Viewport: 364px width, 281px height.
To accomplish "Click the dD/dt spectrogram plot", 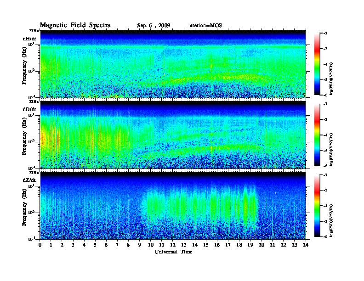I will click(x=173, y=135).
